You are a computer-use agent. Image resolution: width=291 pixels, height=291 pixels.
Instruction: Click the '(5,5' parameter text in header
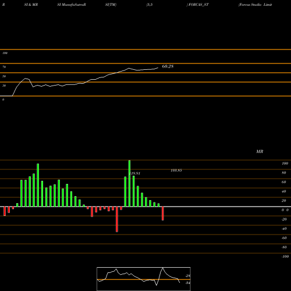click(150, 5)
